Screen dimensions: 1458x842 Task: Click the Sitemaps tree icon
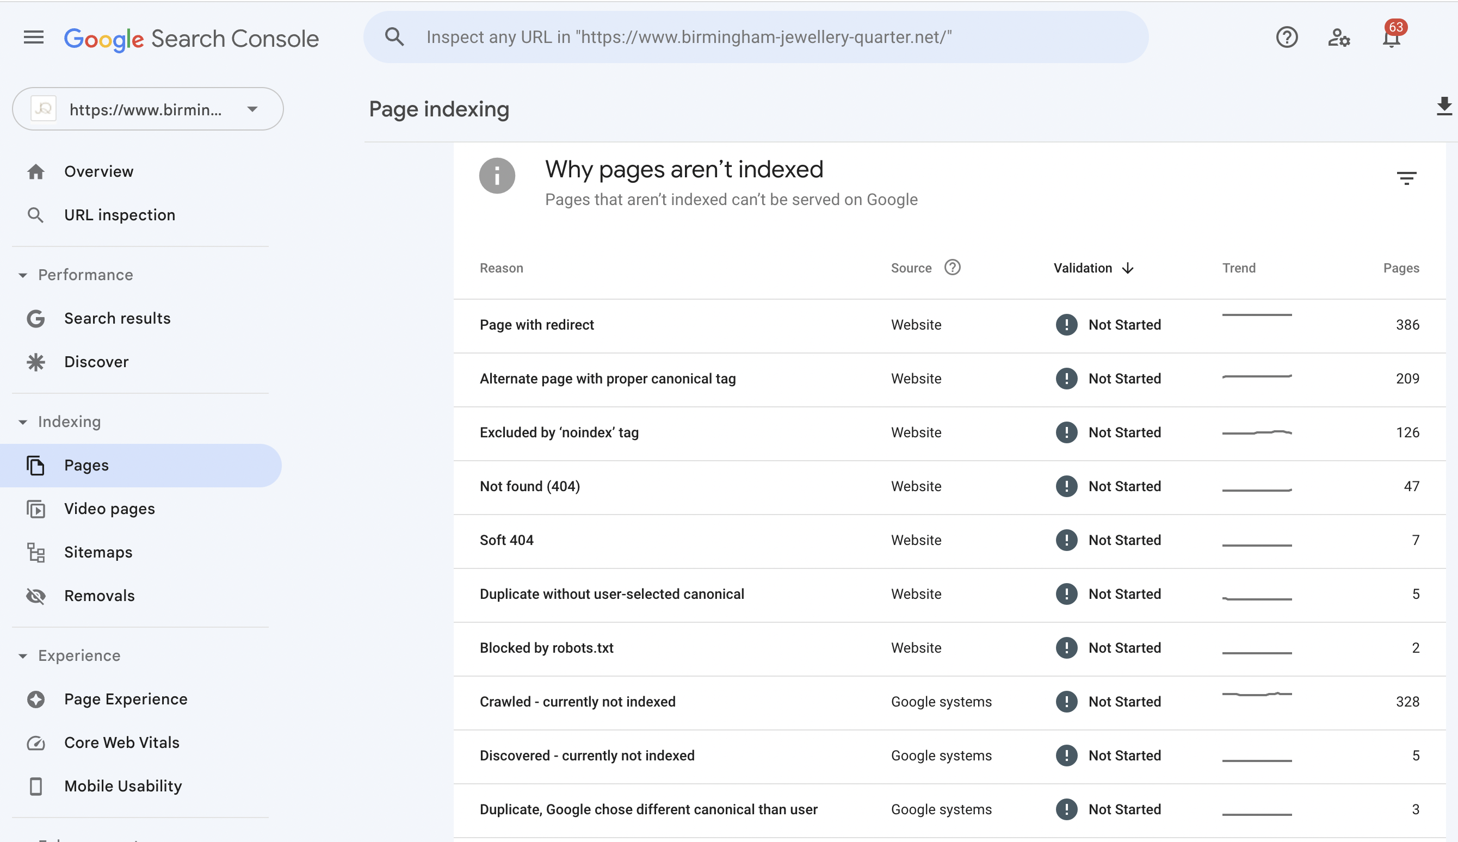[36, 552]
